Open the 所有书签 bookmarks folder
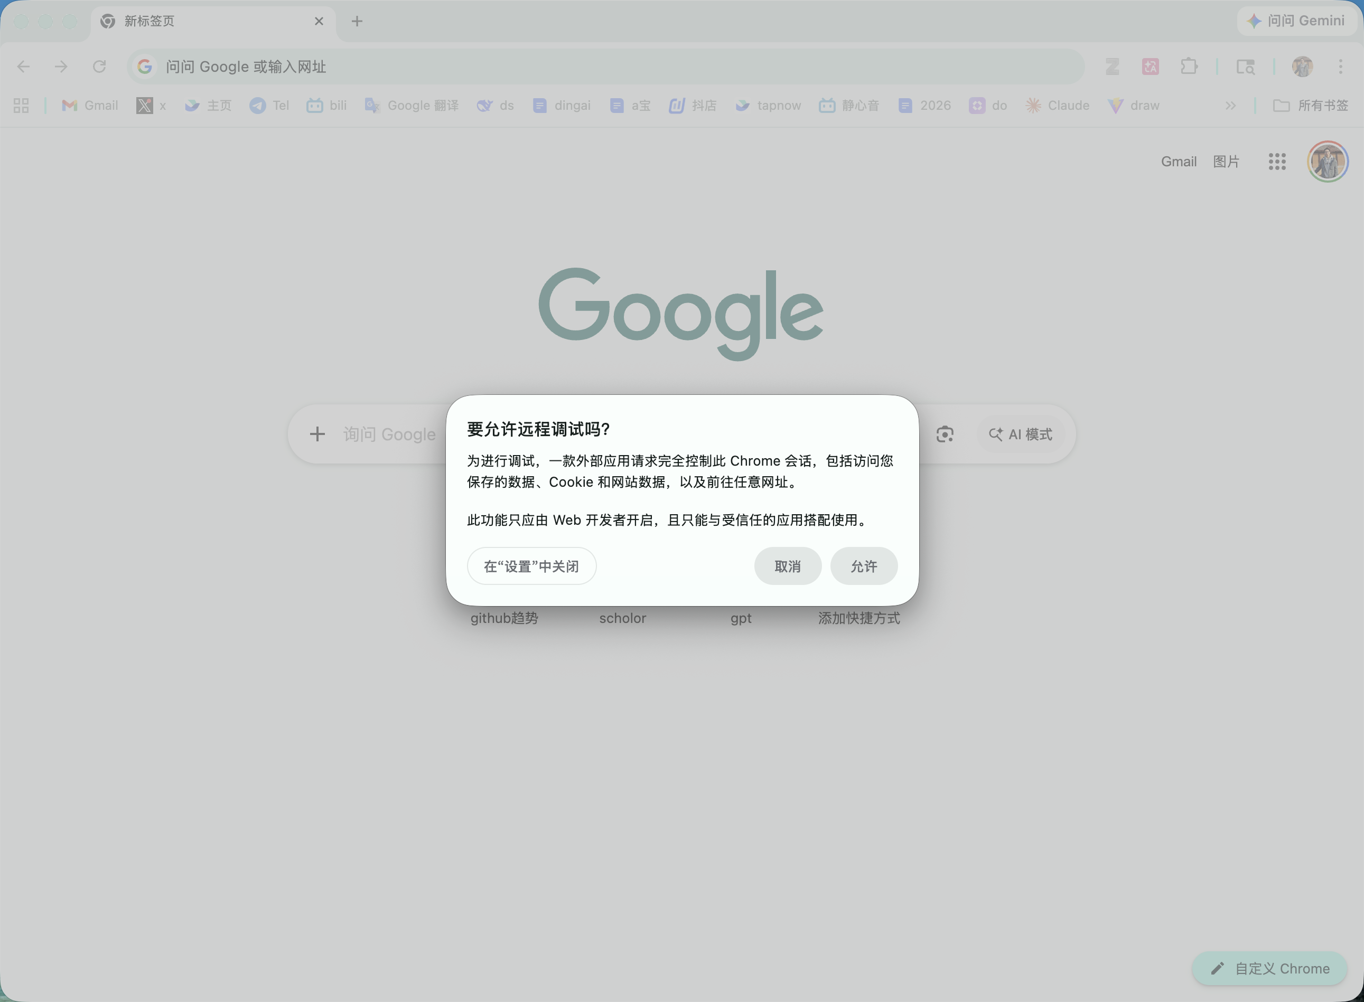The width and height of the screenshot is (1364, 1002). point(1310,106)
